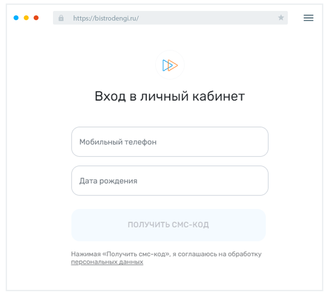Click the Вход в личный кабинет heading

click(170, 96)
